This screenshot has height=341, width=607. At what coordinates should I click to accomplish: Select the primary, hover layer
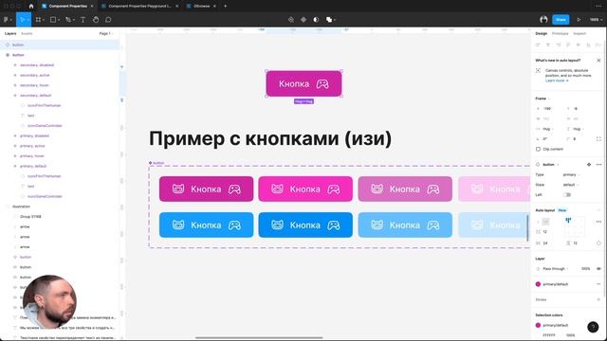pos(31,156)
